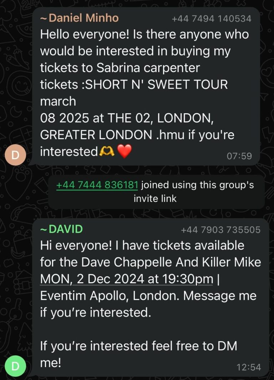Viewport: 274px width, 380px height.
Task: Open underlined date MON, 2 Dec 2024
Action: point(92,279)
